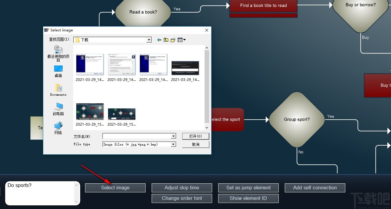Open the Recent Items place (最近使用的项目)

[x=58, y=53]
